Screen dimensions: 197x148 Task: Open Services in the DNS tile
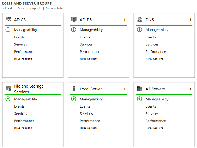tap(152, 44)
